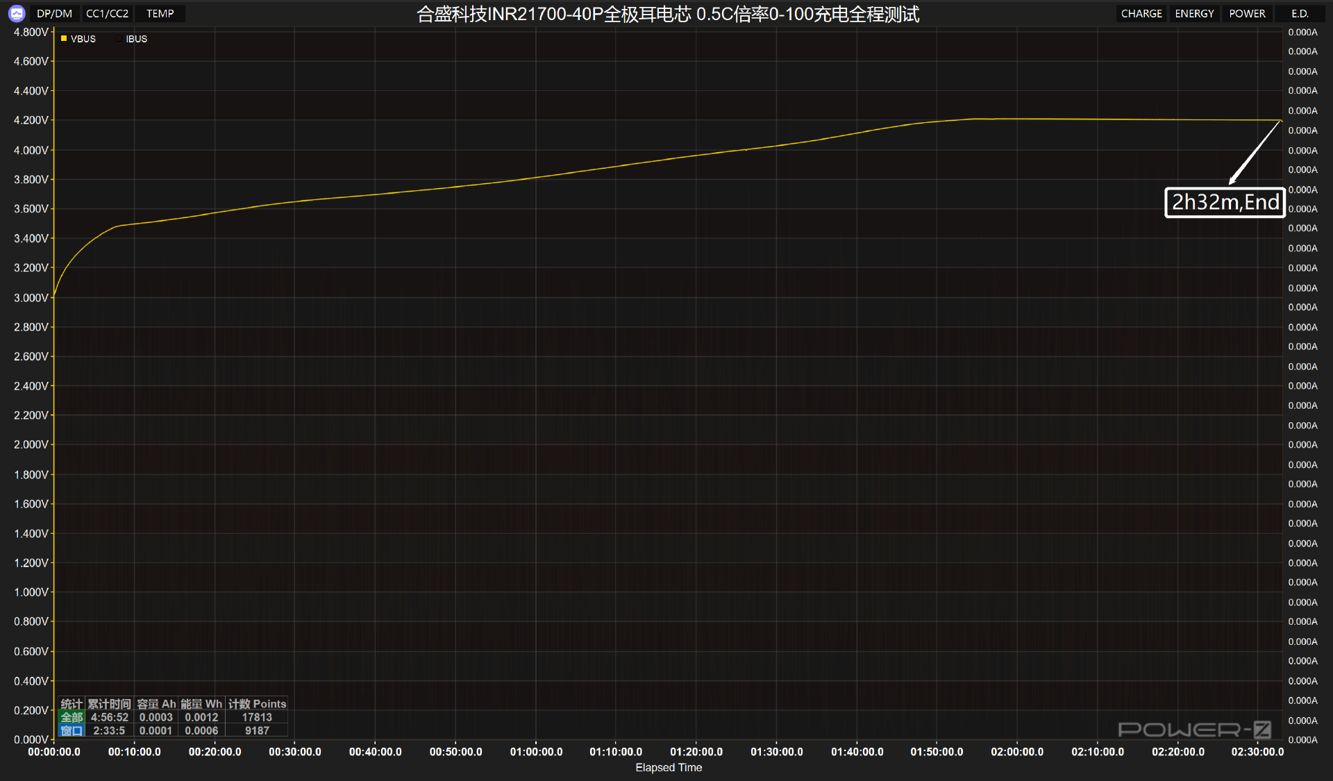Click the 00:30:00.0 time axis tick
The height and width of the screenshot is (781, 1333).
tap(295, 752)
